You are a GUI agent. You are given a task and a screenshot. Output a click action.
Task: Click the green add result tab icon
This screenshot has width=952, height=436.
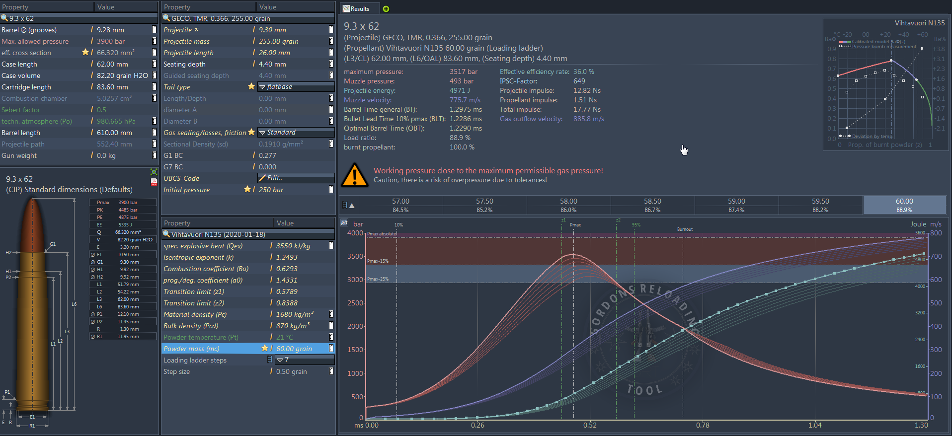pos(386,9)
